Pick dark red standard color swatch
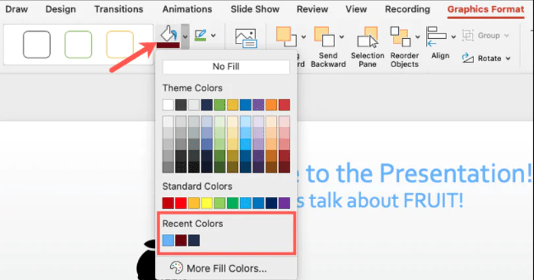 click(168, 203)
